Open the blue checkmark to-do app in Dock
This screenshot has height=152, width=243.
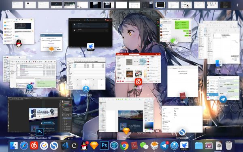(x=44, y=146)
